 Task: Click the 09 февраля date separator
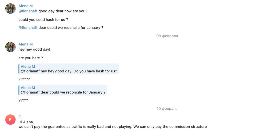pos(167,36)
